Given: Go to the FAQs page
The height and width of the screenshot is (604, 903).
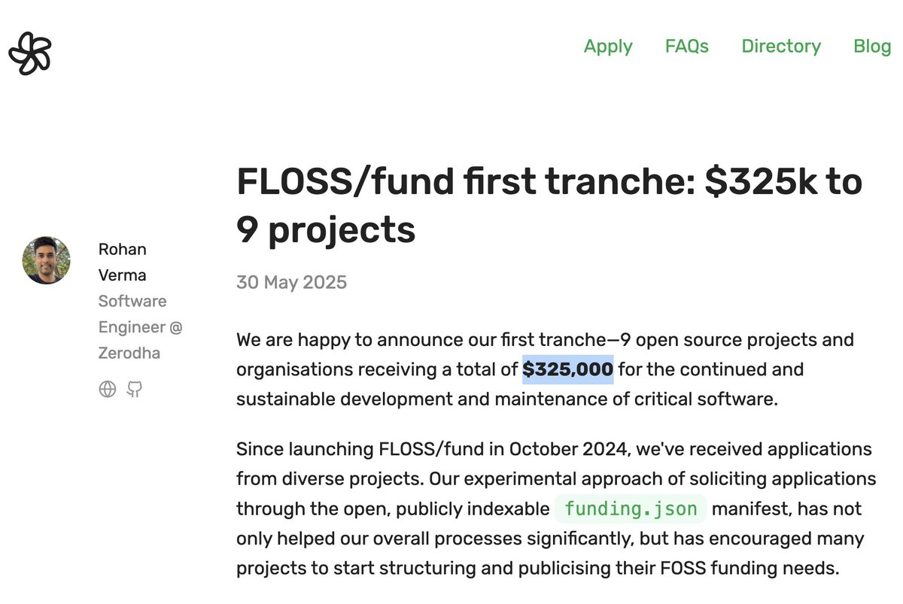Looking at the screenshot, I should [x=686, y=47].
